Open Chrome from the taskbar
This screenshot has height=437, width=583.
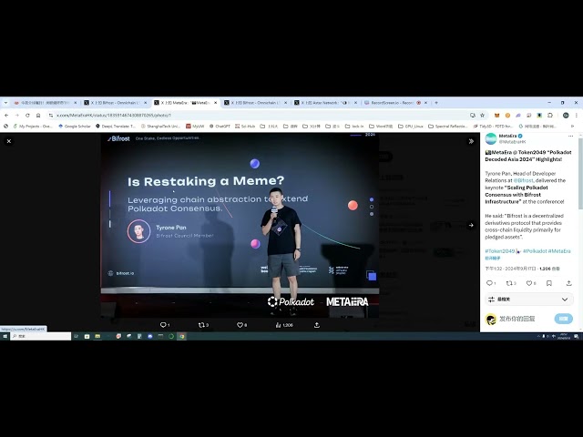pos(182,336)
